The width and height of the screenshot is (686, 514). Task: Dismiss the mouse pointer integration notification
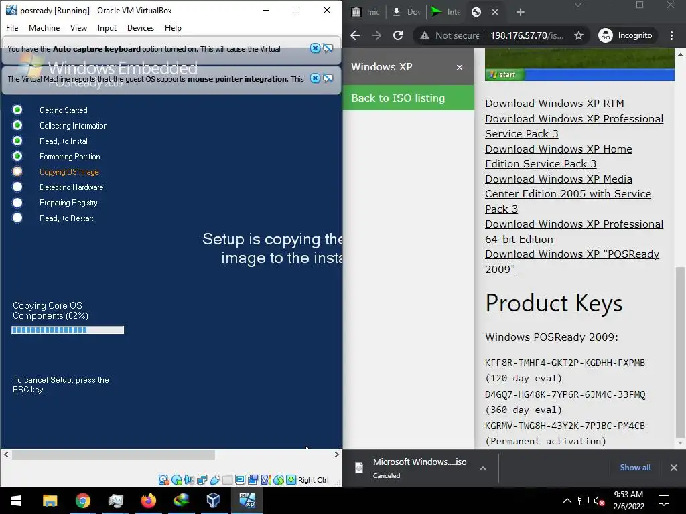(x=315, y=78)
